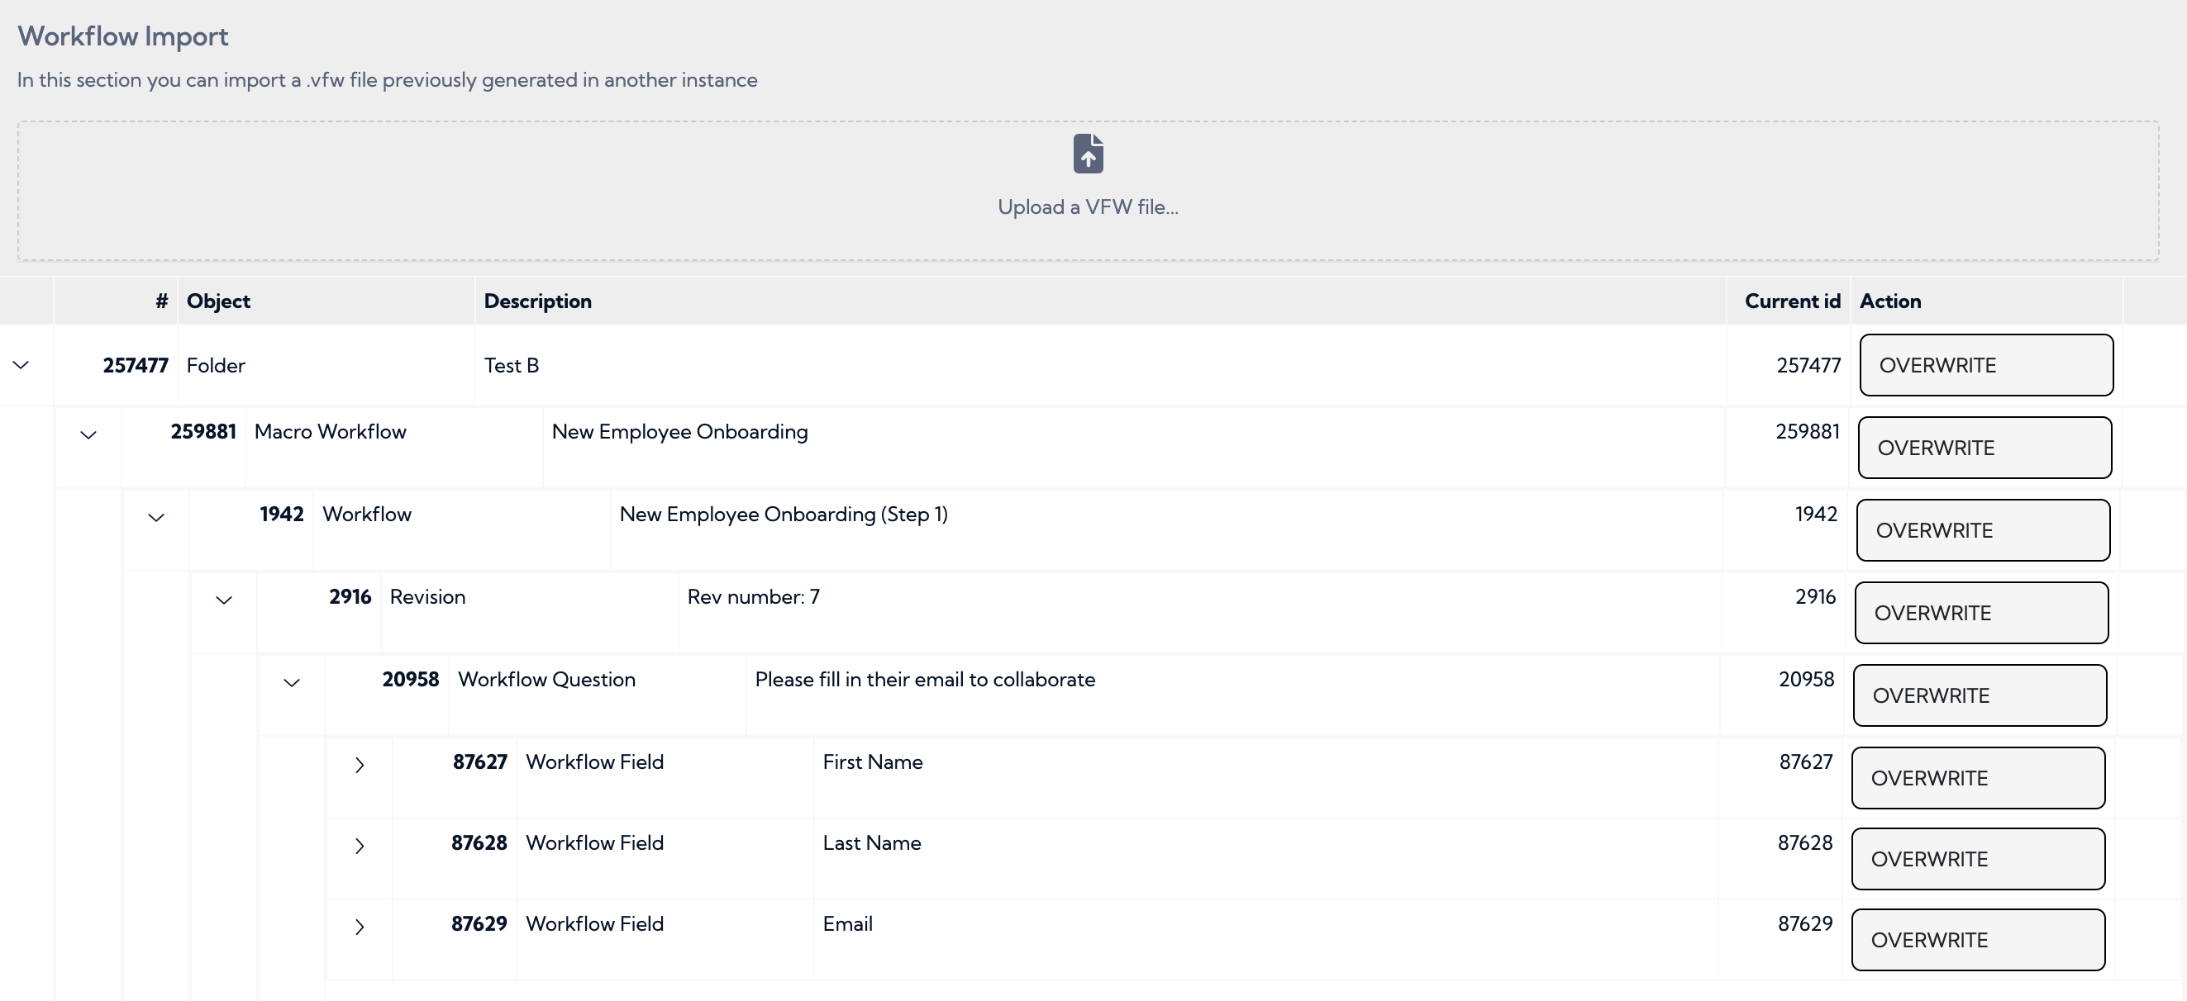This screenshot has width=2187, height=1001.
Task: Collapse the Revision 2916 row
Action: point(224,600)
